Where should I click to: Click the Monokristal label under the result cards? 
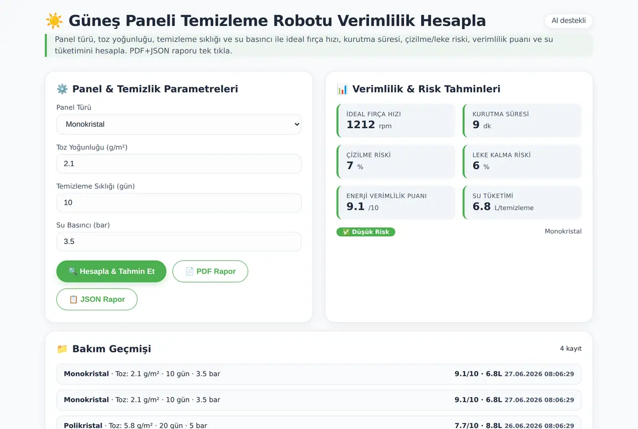(563, 232)
